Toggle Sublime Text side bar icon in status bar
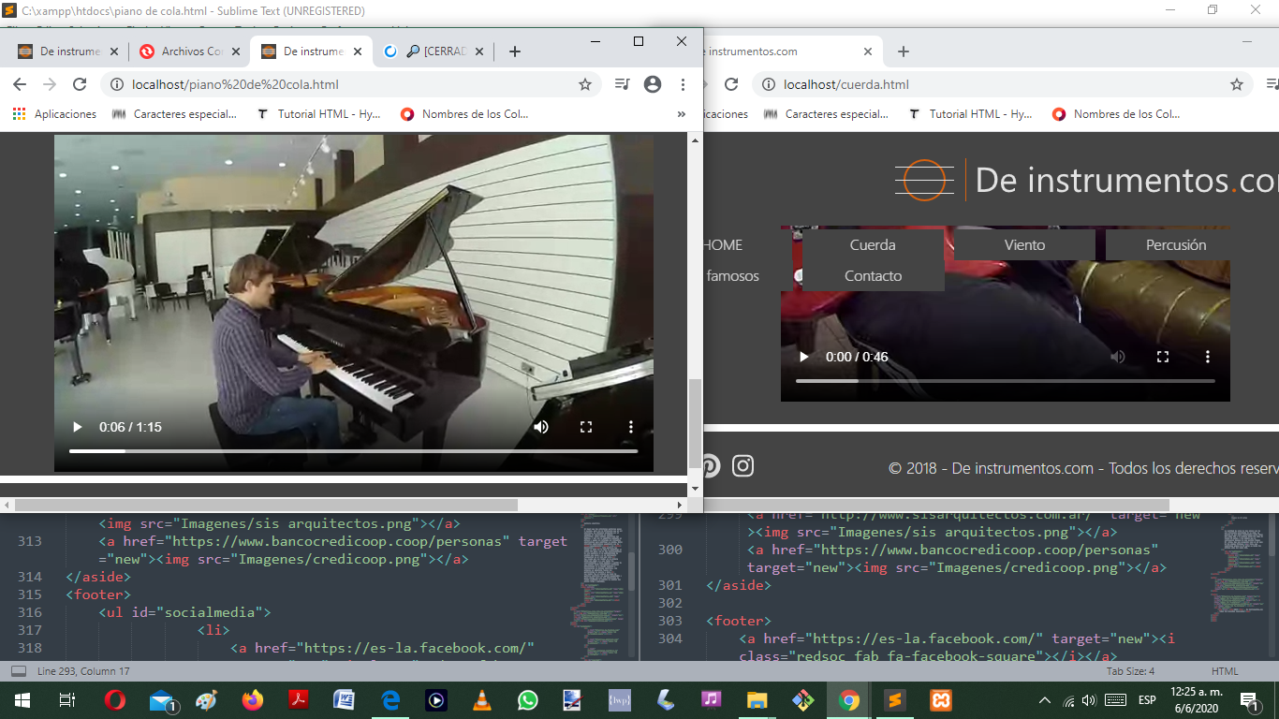 (19, 671)
